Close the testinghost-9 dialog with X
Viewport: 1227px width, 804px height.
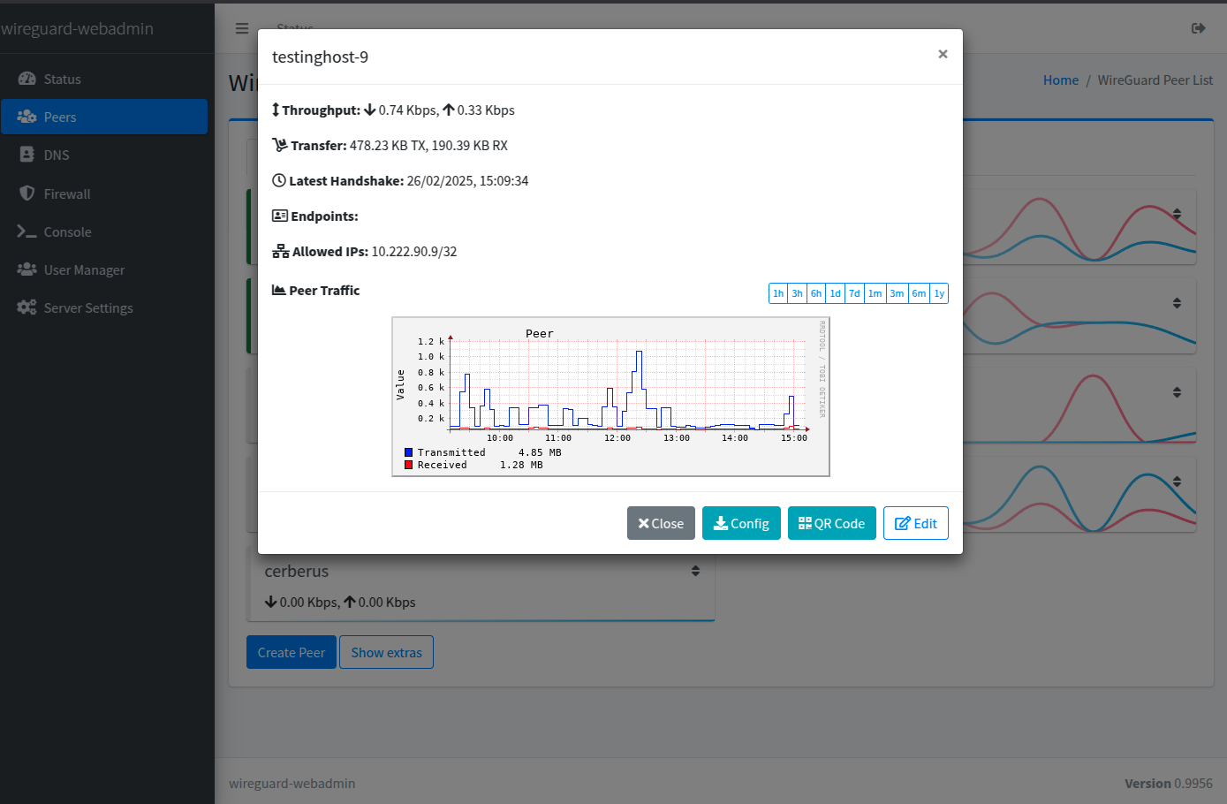tap(943, 54)
